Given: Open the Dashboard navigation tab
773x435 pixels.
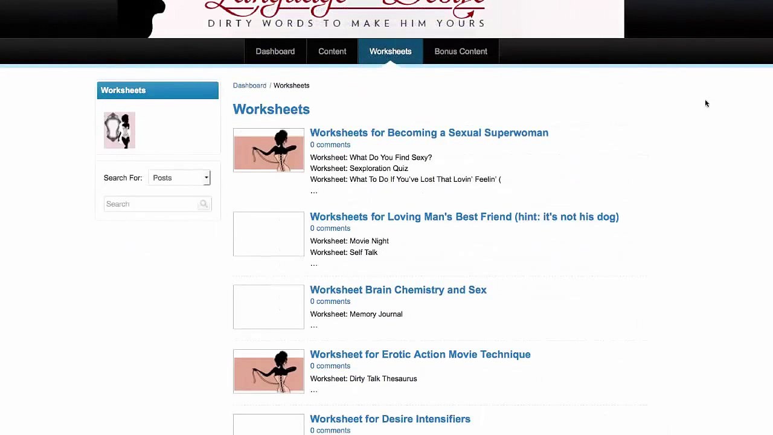Looking at the screenshot, I should click(275, 51).
